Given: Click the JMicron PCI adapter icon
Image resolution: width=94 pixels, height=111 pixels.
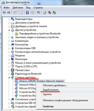Looking at the screenshot, I should pos(16,88).
